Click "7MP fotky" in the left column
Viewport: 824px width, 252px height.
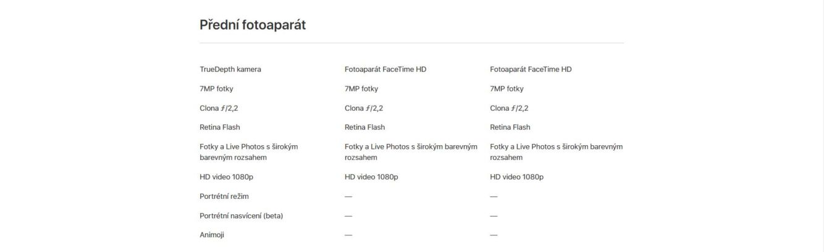pos(216,88)
